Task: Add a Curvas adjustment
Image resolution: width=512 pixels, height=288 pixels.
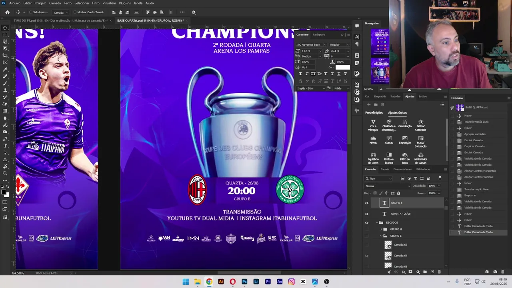Action: pos(389,140)
